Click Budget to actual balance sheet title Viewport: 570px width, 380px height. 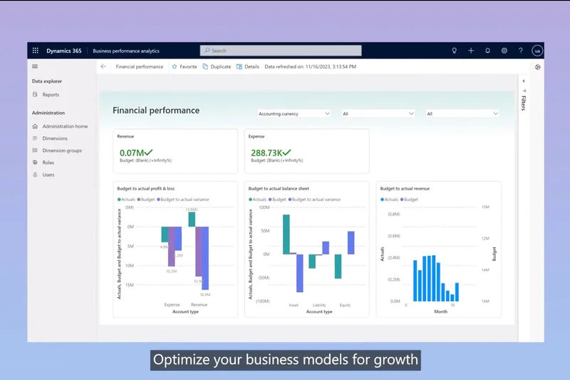(279, 188)
